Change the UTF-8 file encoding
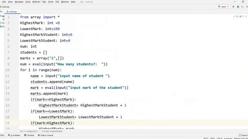248x139 pixels. (219, 138)
